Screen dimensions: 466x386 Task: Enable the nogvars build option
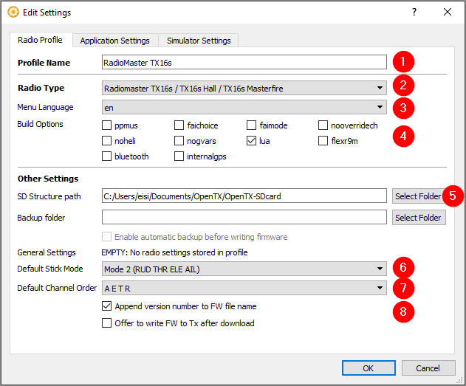(x=179, y=141)
